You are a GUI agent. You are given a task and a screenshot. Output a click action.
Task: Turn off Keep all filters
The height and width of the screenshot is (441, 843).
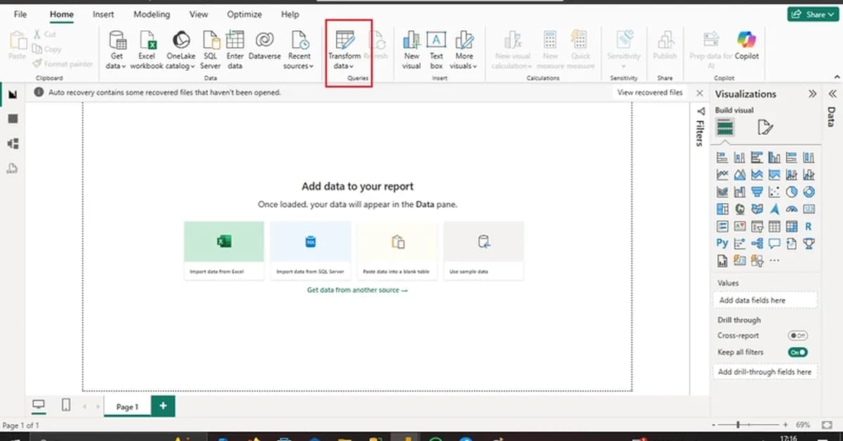[x=798, y=352]
